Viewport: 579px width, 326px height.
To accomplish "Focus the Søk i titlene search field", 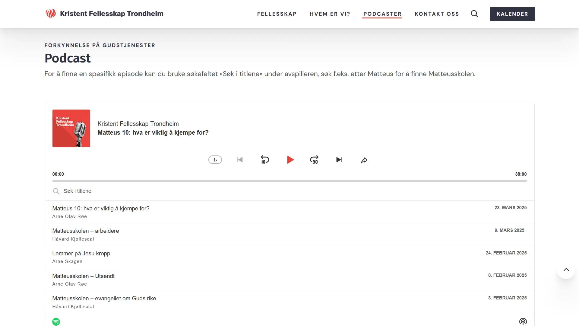I will pyautogui.click(x=289, y=191).
